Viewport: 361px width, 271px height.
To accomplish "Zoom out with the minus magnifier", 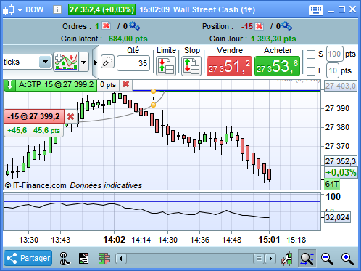I will [327, 259].
